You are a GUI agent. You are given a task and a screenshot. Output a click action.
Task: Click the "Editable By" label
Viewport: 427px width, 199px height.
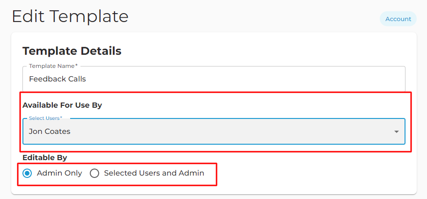pyautogui.click(x=44, y=158)
